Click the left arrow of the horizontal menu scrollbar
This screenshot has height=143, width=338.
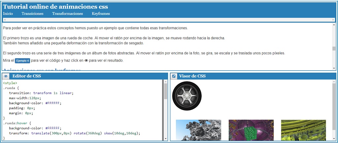[x=5, y=20]
